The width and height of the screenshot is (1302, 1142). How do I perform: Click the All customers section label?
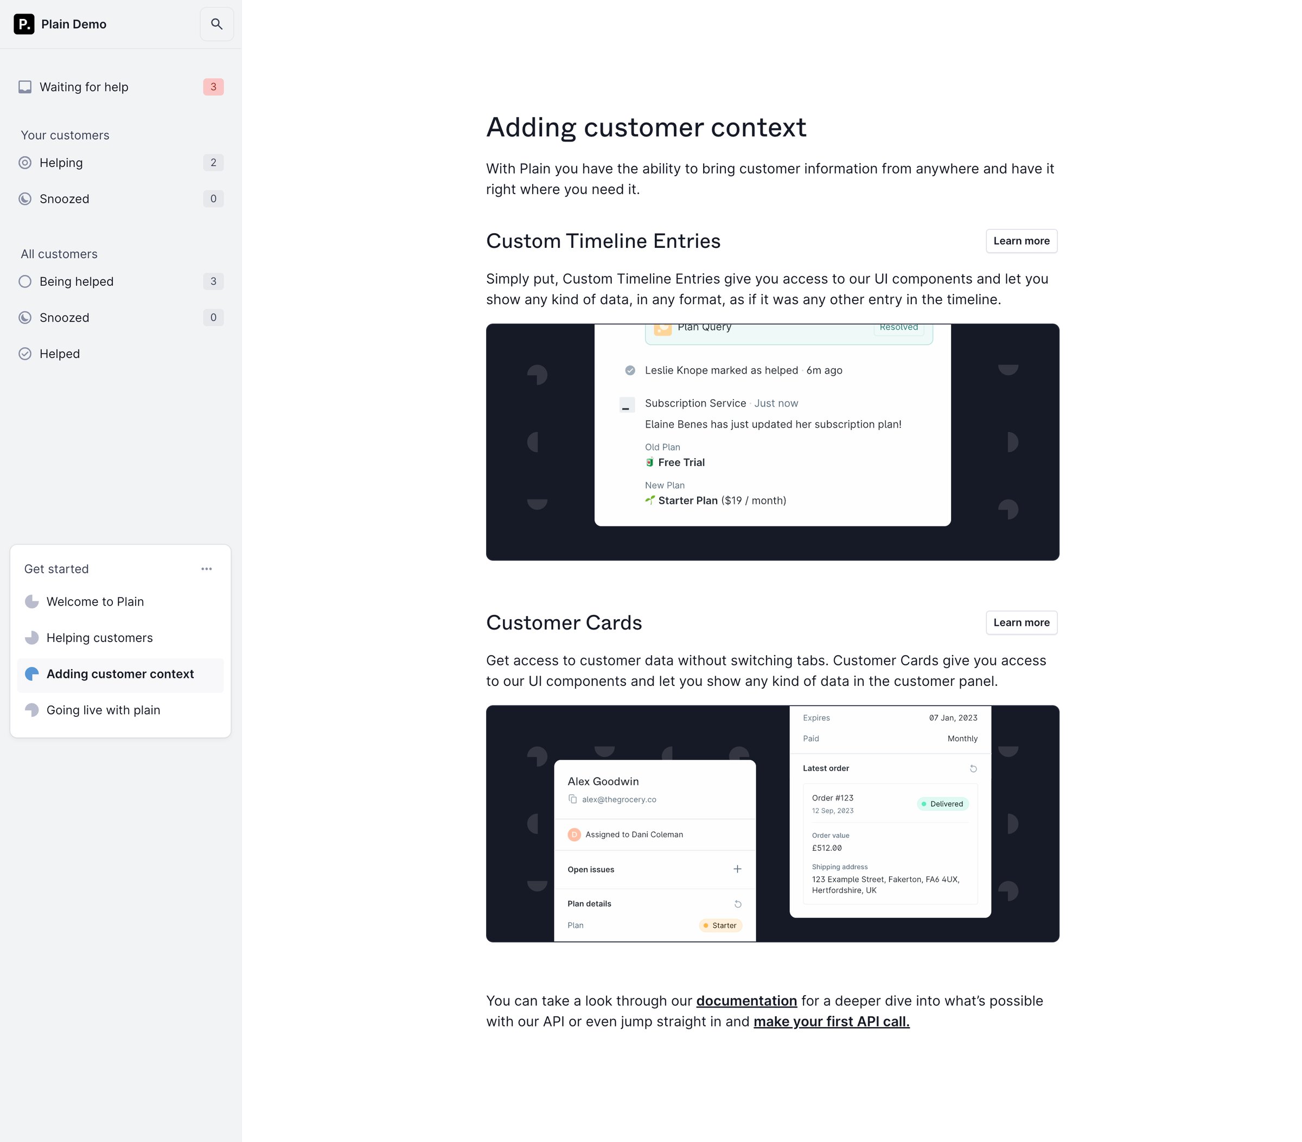(59, 254)
